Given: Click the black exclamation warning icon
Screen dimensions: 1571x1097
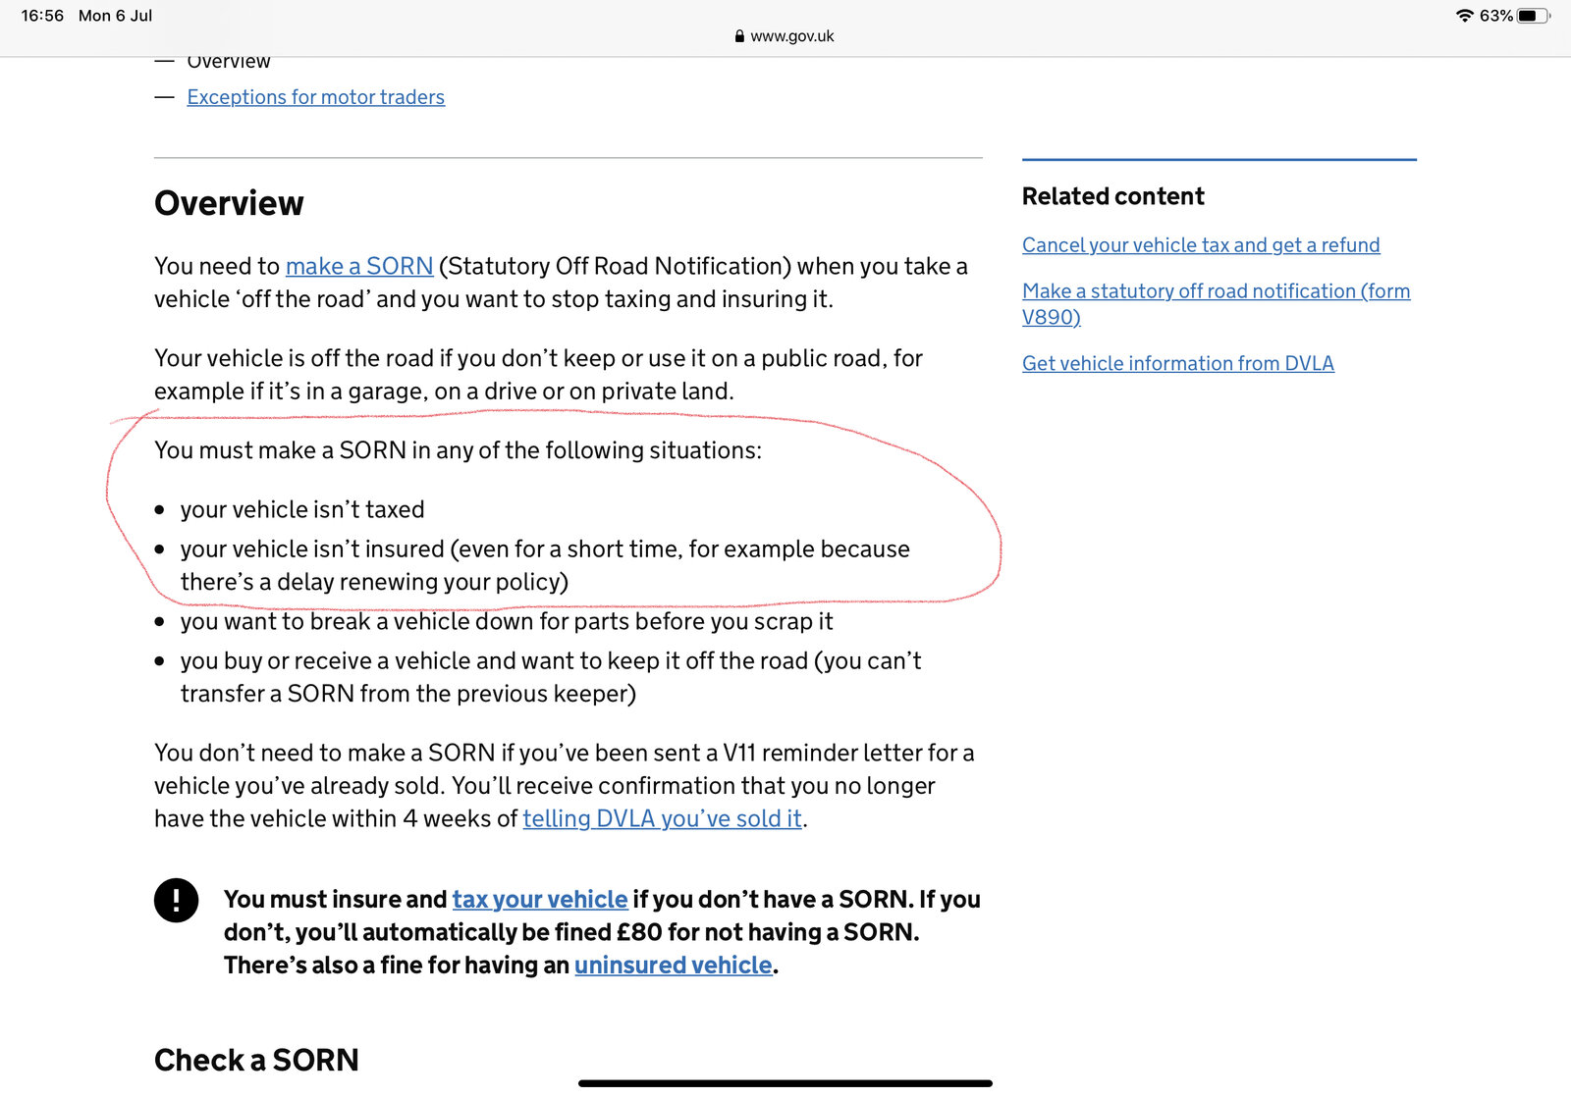Looking at the screenshot, I should click(x=177, y=900).
